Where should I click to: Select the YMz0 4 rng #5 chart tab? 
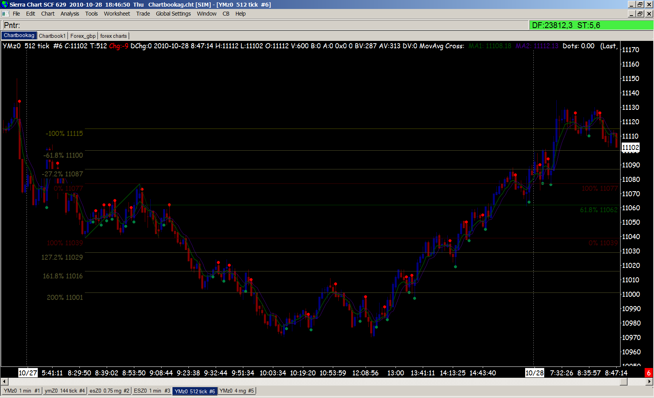pyautogui.click(x=237, y=391)
